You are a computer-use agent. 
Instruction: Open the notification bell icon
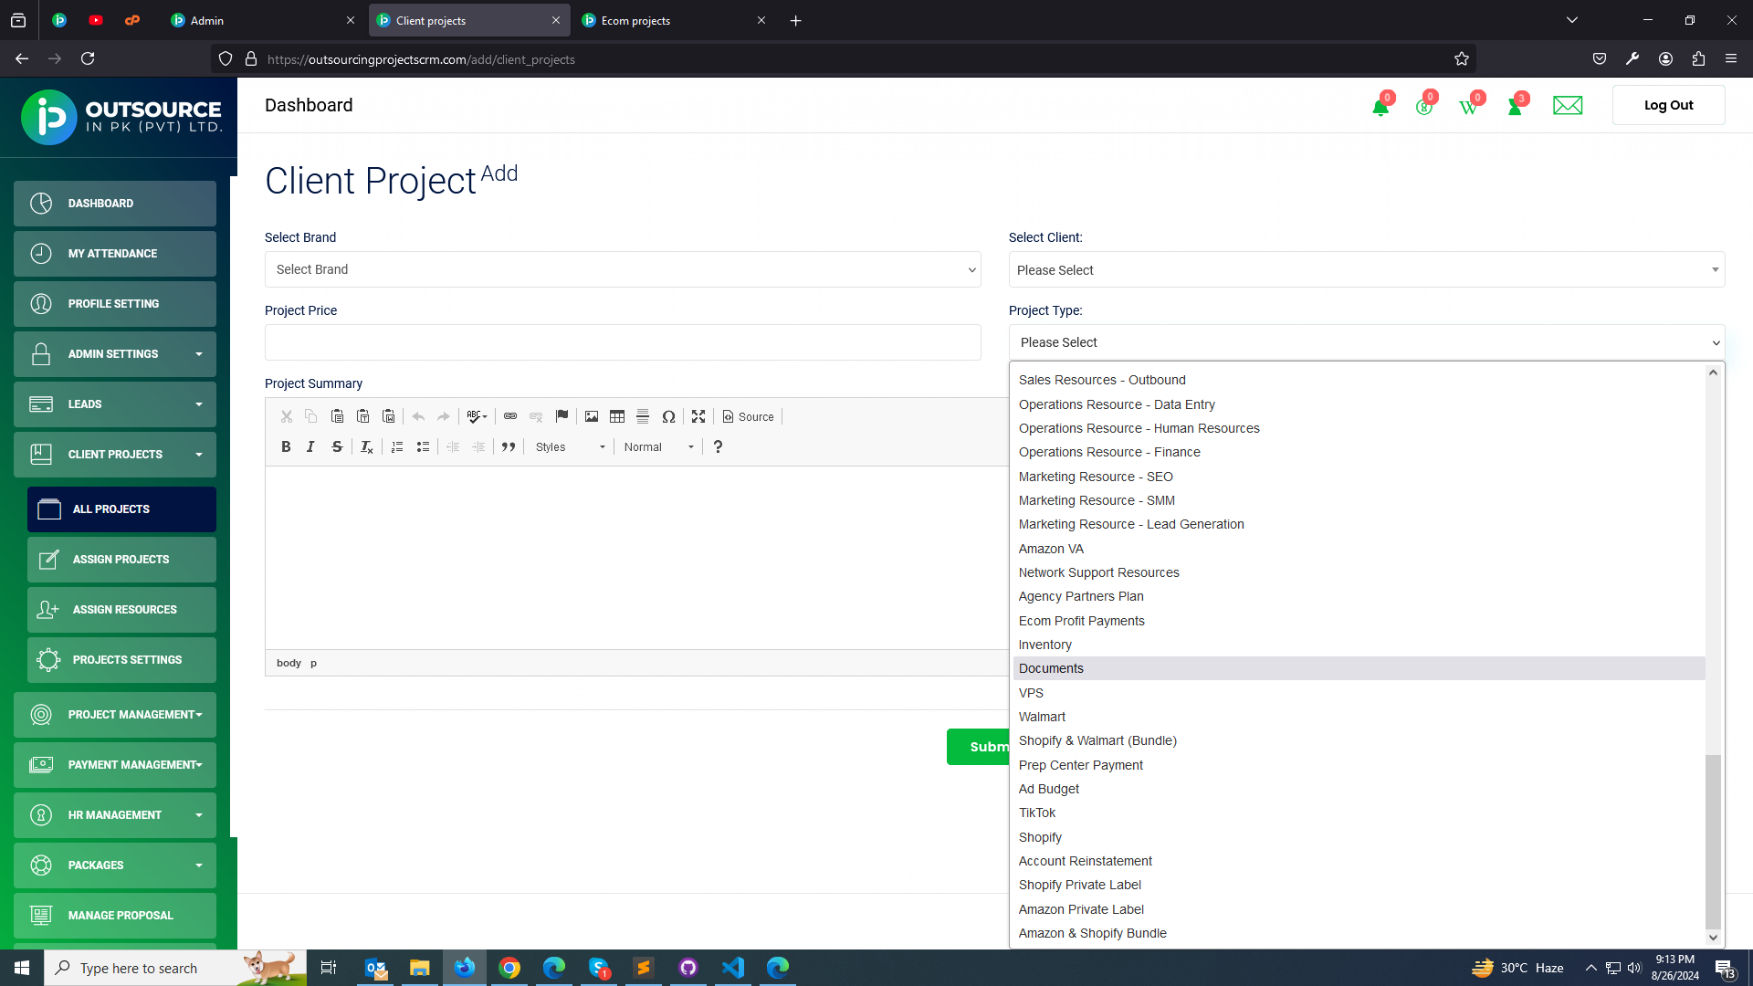1380,107
